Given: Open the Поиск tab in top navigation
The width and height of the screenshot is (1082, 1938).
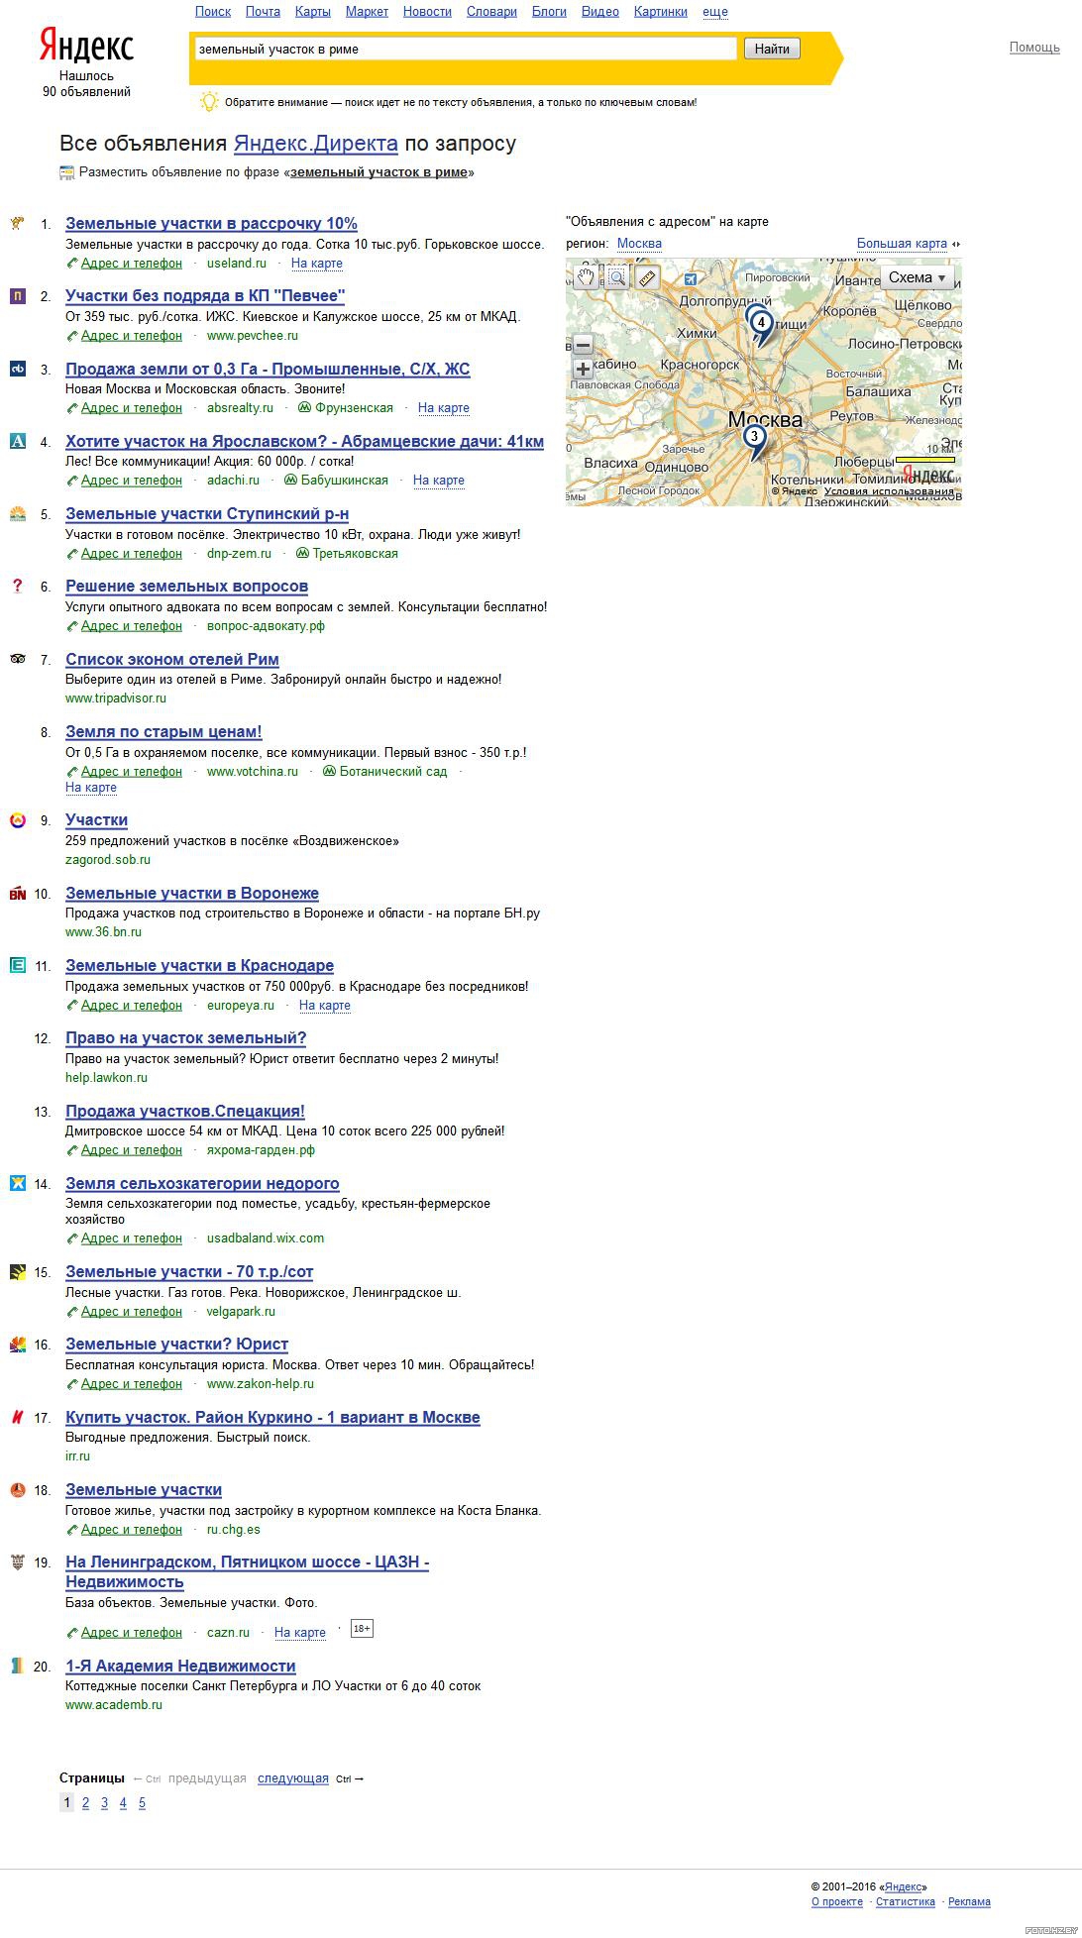Looking at the screenshot, I should coord(213,12).
